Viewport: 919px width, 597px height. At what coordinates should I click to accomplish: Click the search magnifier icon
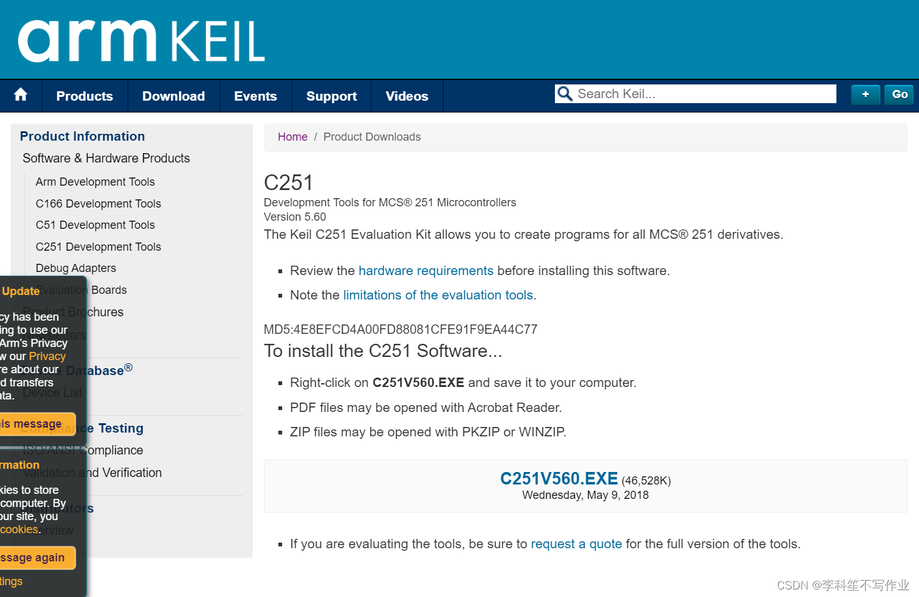[565, 94]
